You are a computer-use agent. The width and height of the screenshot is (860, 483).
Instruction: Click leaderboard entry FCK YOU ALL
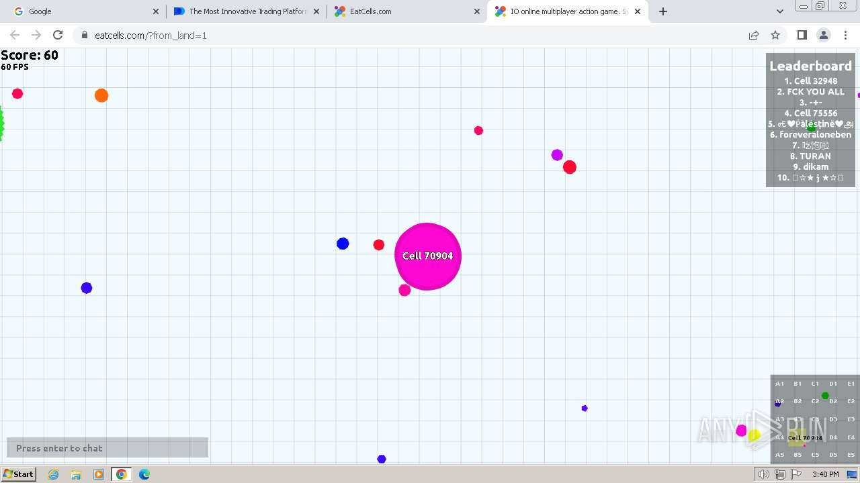[x=810, y=91]
